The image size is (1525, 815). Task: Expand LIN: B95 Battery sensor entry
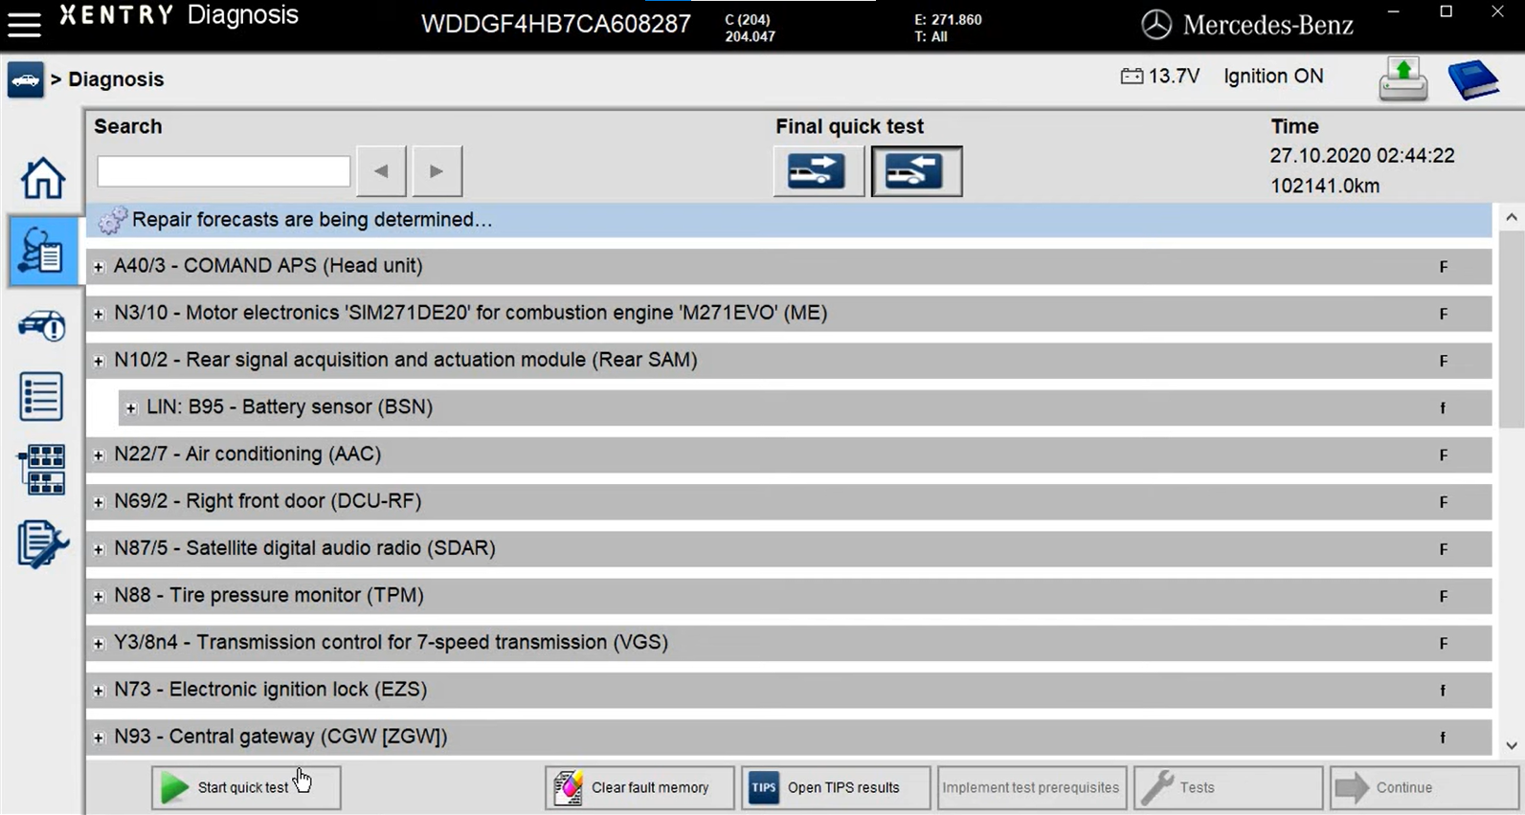pyautogui.click(x=131, y=408)
